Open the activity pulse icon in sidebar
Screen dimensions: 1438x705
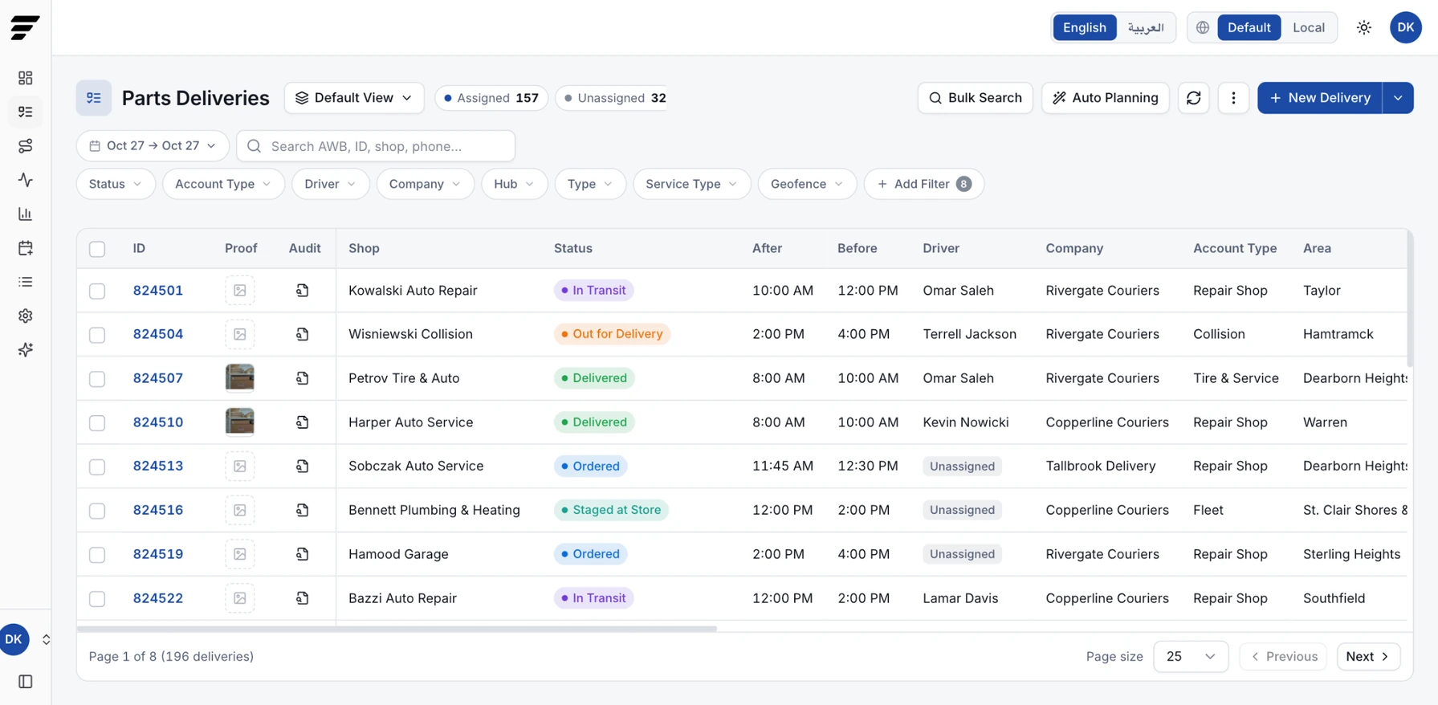click(x=26, y=180)
